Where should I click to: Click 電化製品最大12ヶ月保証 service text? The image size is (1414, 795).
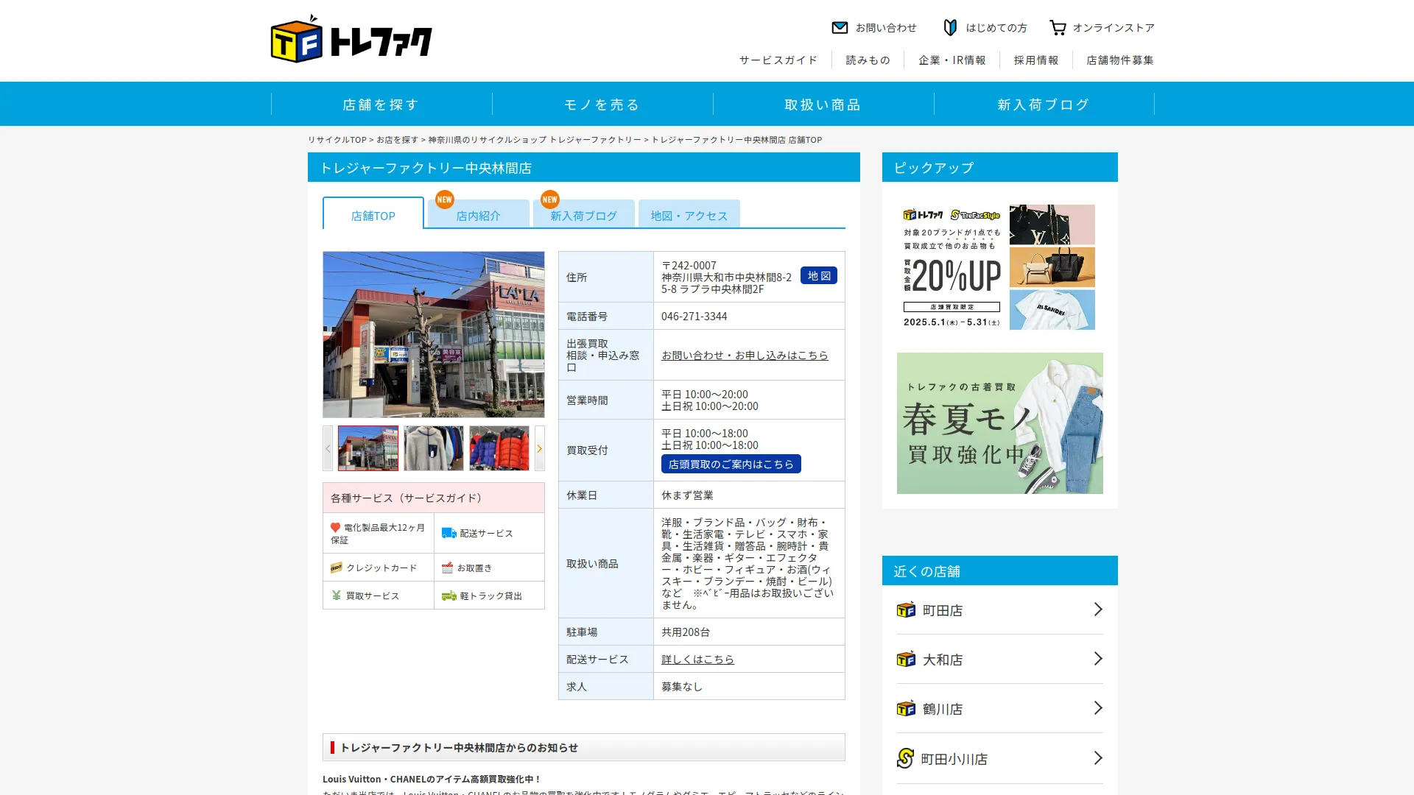click(x=379, y=534)
